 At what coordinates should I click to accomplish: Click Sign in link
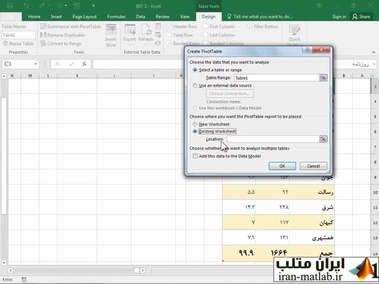[339, 17]
